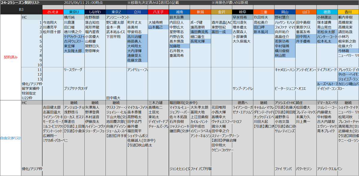Select the 八王子 team header cell
This screenshot has height=176, width=359.
point(158,12)
